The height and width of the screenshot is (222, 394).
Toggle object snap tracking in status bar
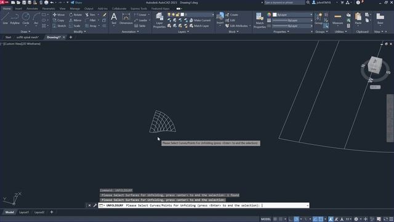pyautogui.click(x=315, y=220)
